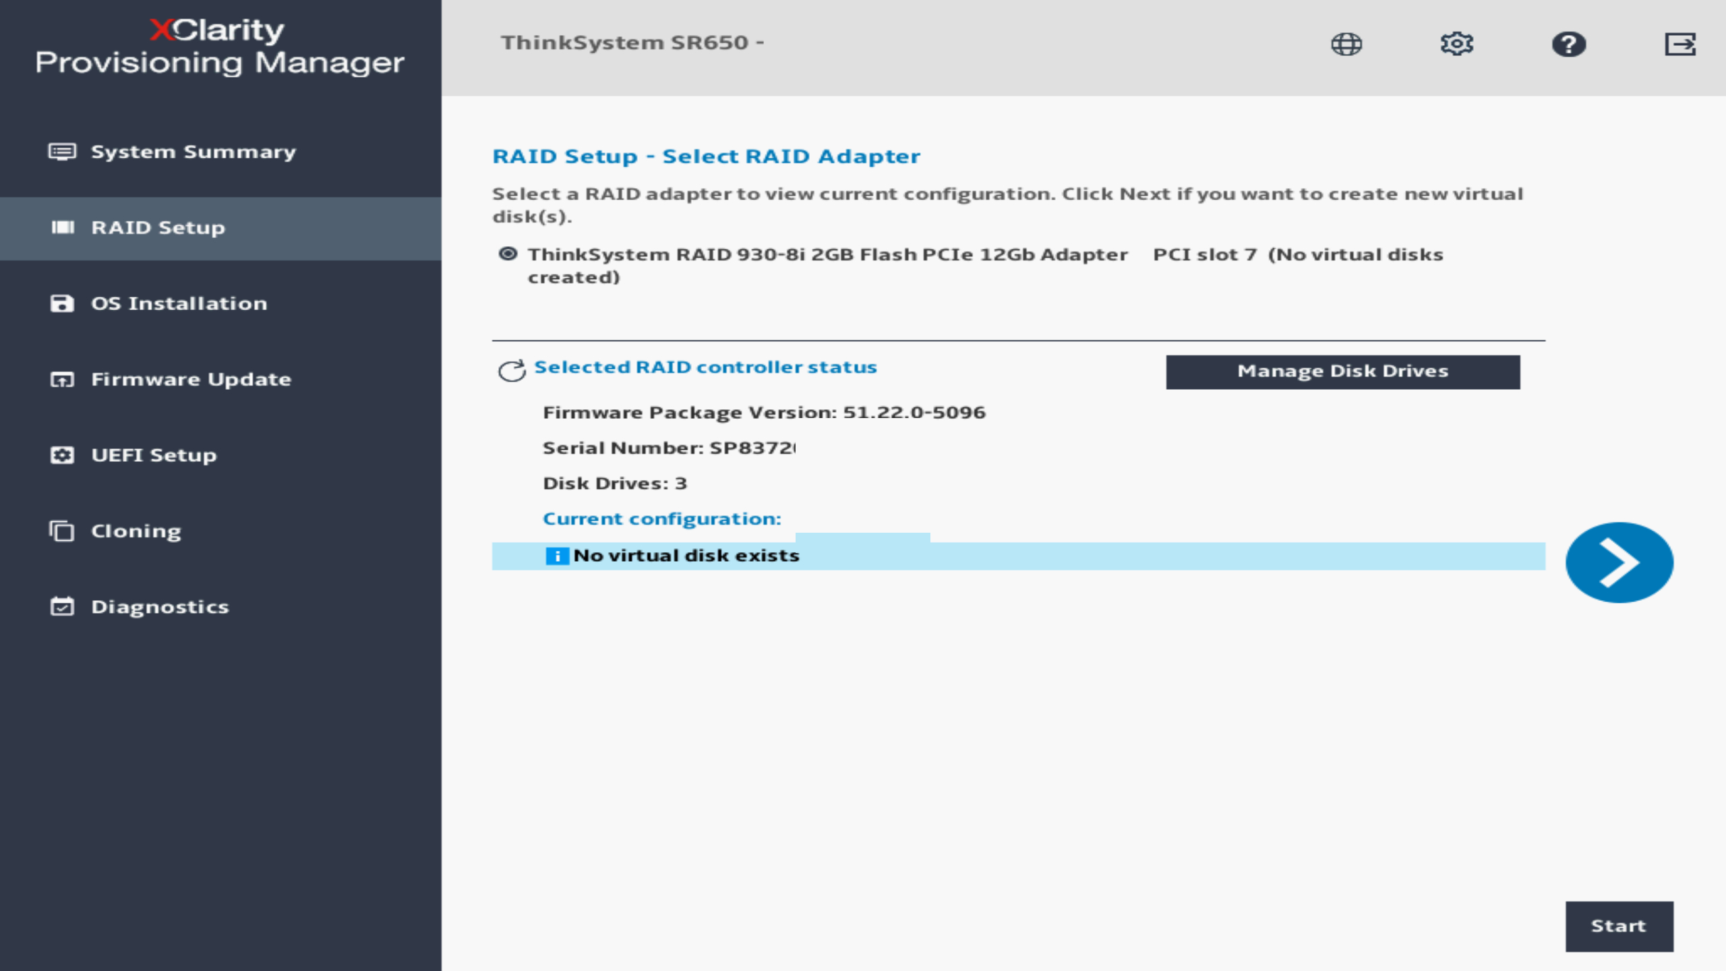Viewport: 1726px width, 971px height.
Task: Open Cloning menu item
Action: 220,531
